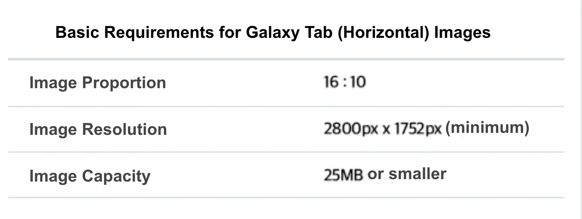The image size is (582, 219).
Task: Click divider line below Image Capacity row
Action: [286, 198]
